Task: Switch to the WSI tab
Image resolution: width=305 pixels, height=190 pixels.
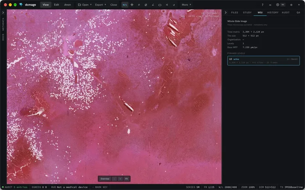Action: coord(260,13)
